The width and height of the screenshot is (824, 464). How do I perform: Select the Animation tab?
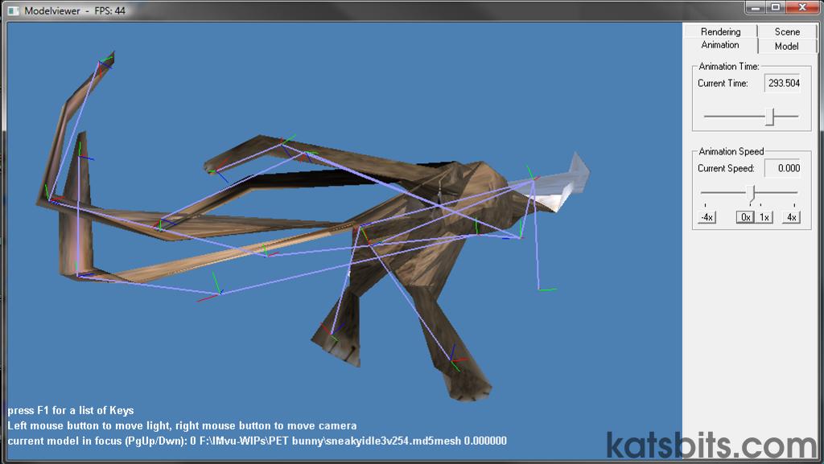pos(720,45)
